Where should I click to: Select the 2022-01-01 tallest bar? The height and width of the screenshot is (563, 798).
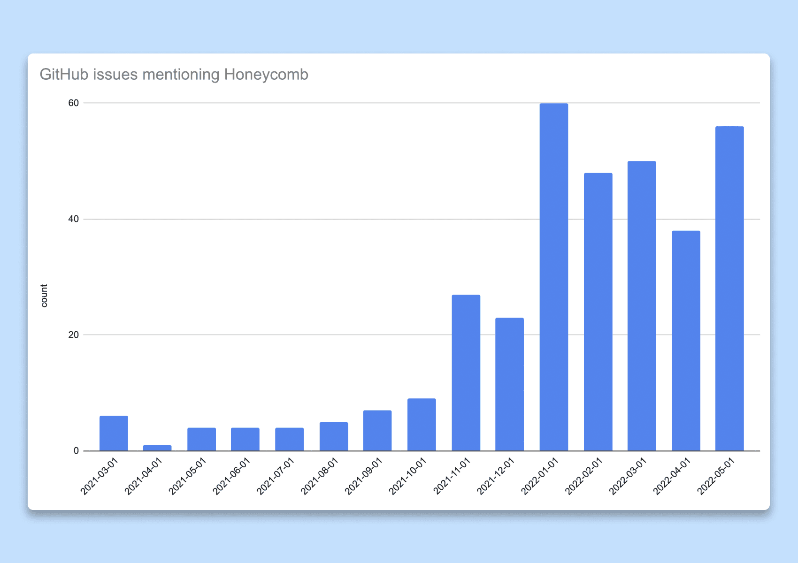(x=553, y=277)
